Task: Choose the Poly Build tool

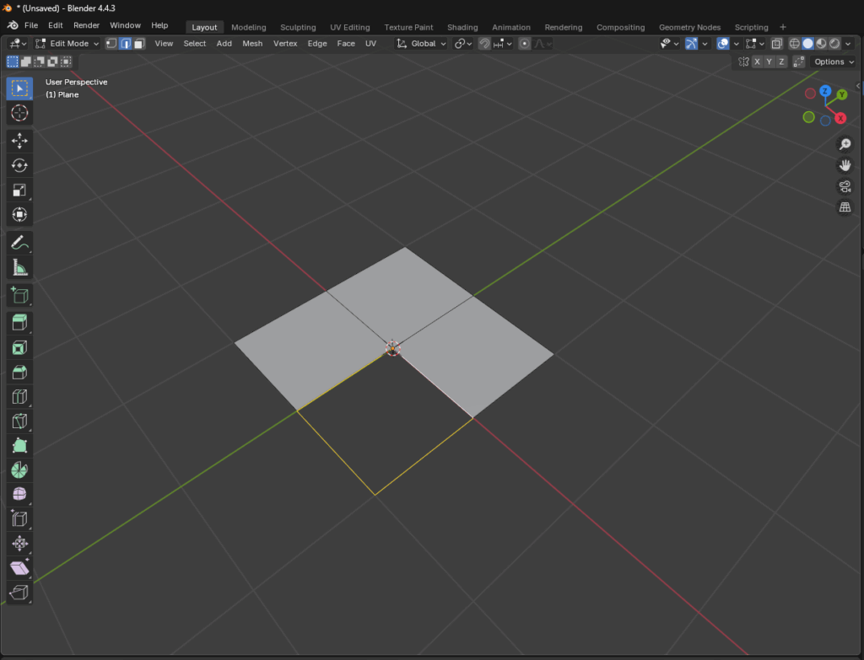Action: (19, 445)
